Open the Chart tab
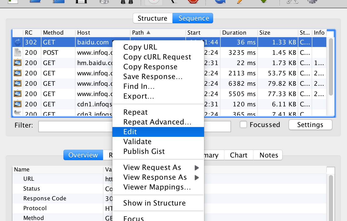The height and width of the screenshot is (221, 347). pyautogui.click(x=238, y=155)
